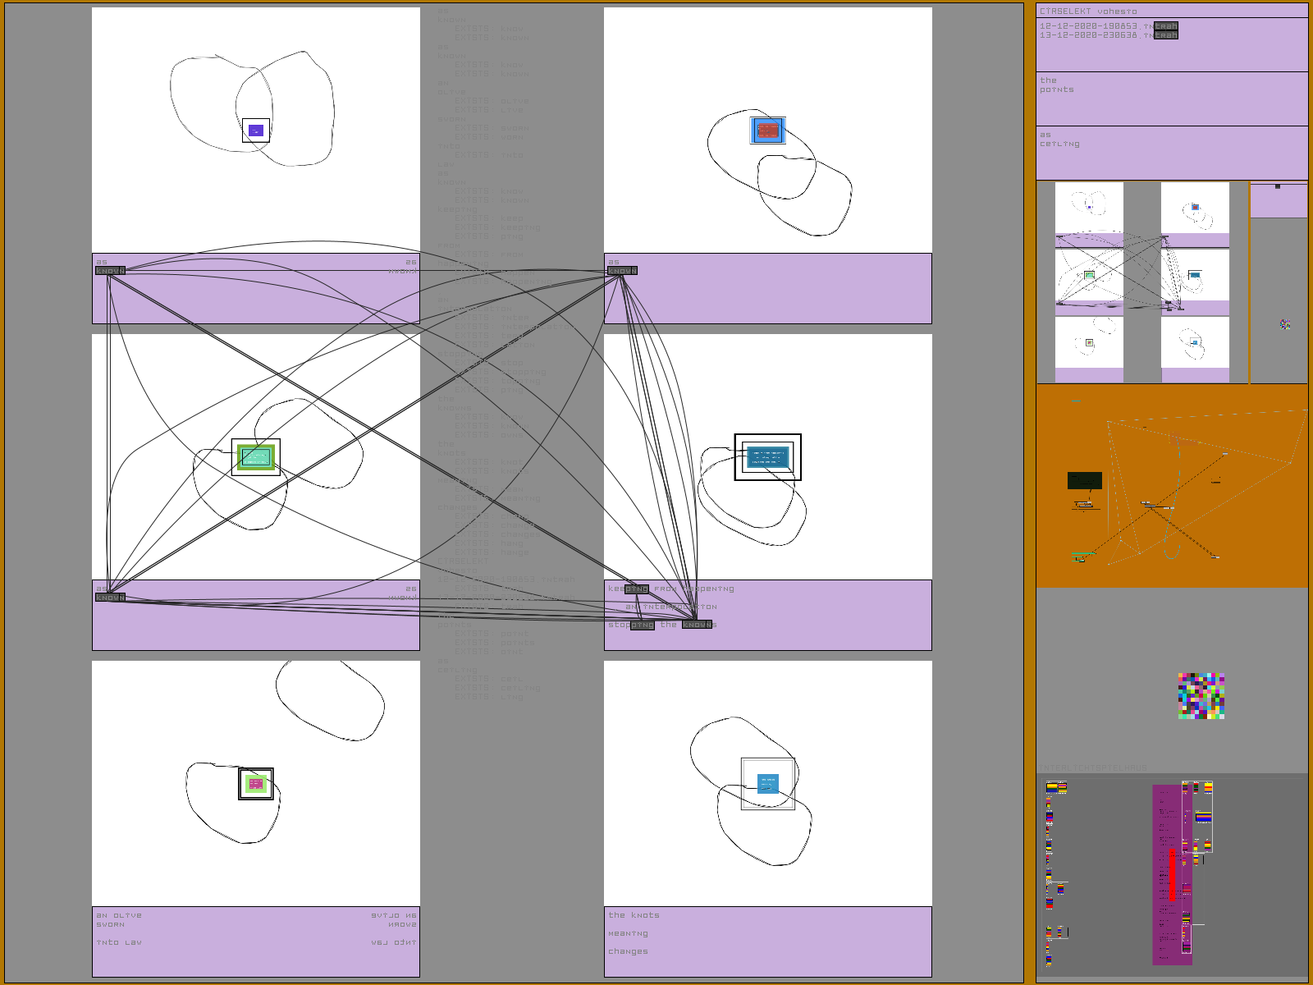Click highlighted 'known' tag in top-left caption
This screenshot has height=985, width=1313.
pos(110,271)
